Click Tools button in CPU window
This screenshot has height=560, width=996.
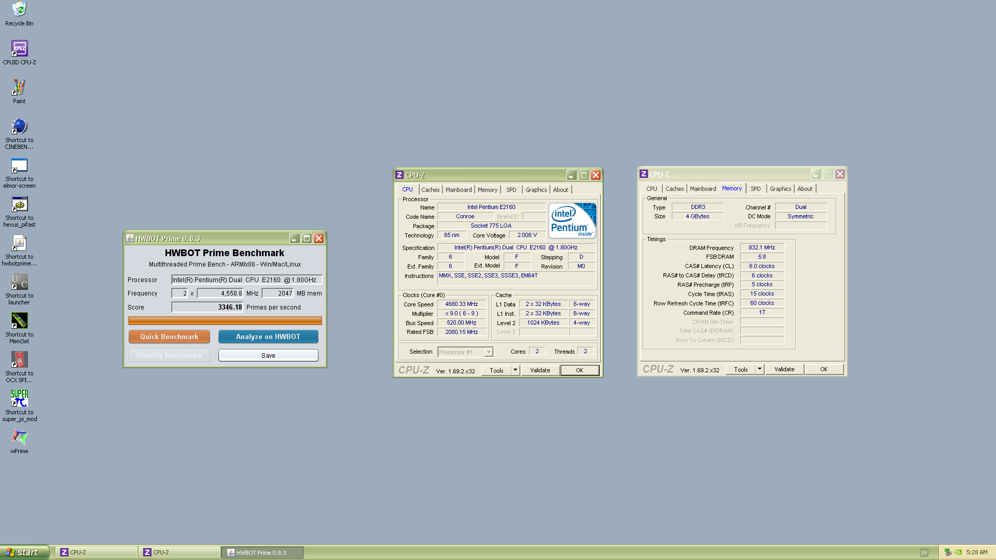click(x=496, y=370)
